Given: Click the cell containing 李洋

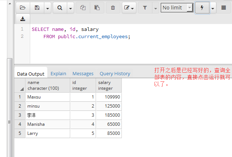Looking at the screenshot, I should pos(48,115).
